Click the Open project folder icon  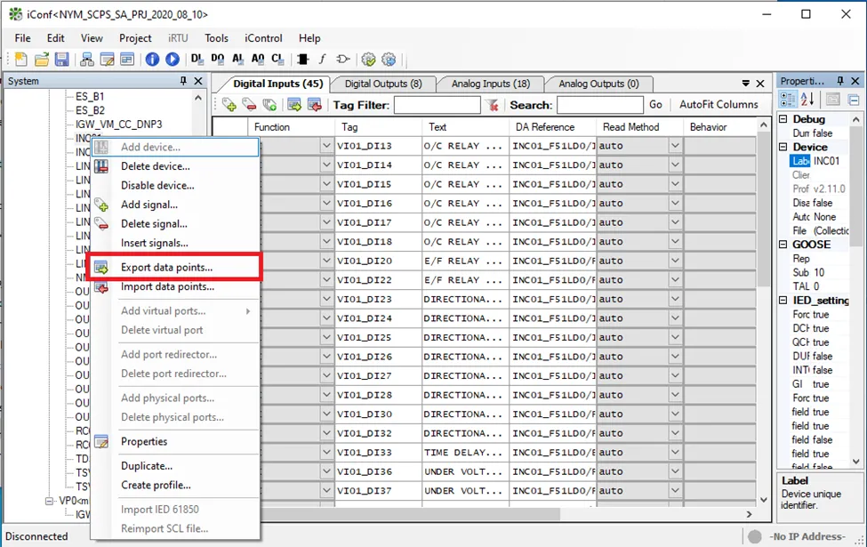pyautogui.click(x=42, y=60)
